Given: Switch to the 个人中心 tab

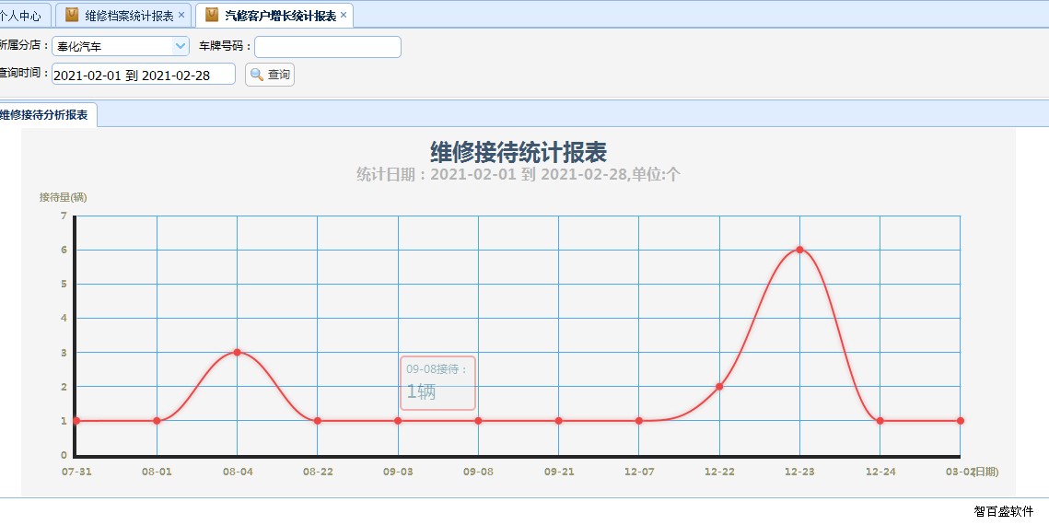Looking at the screenshot, I should click(x=22, y=16).
